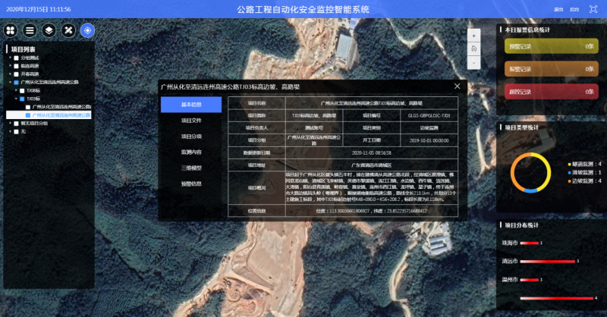Open the hamburger list menu icon

(30, 30)
